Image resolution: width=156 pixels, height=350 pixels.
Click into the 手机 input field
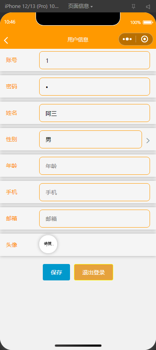(95, 192)
